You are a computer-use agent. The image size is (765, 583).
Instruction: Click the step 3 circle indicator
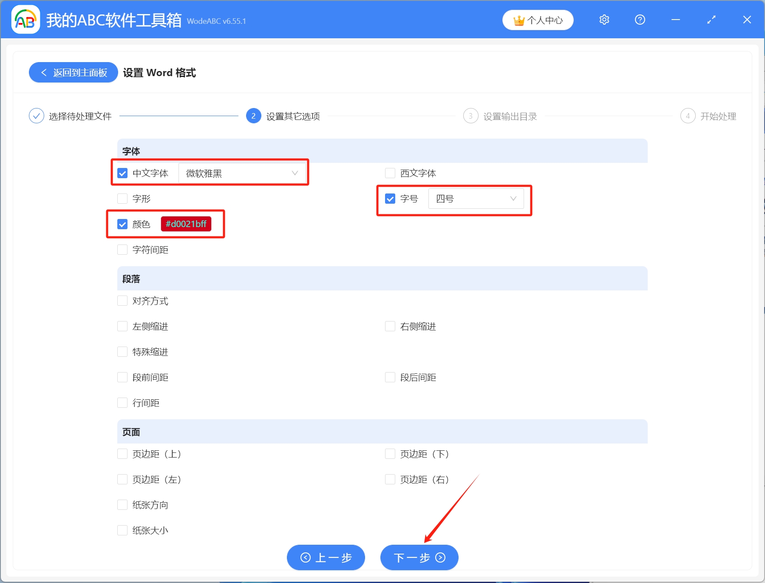tap(471, 116)
